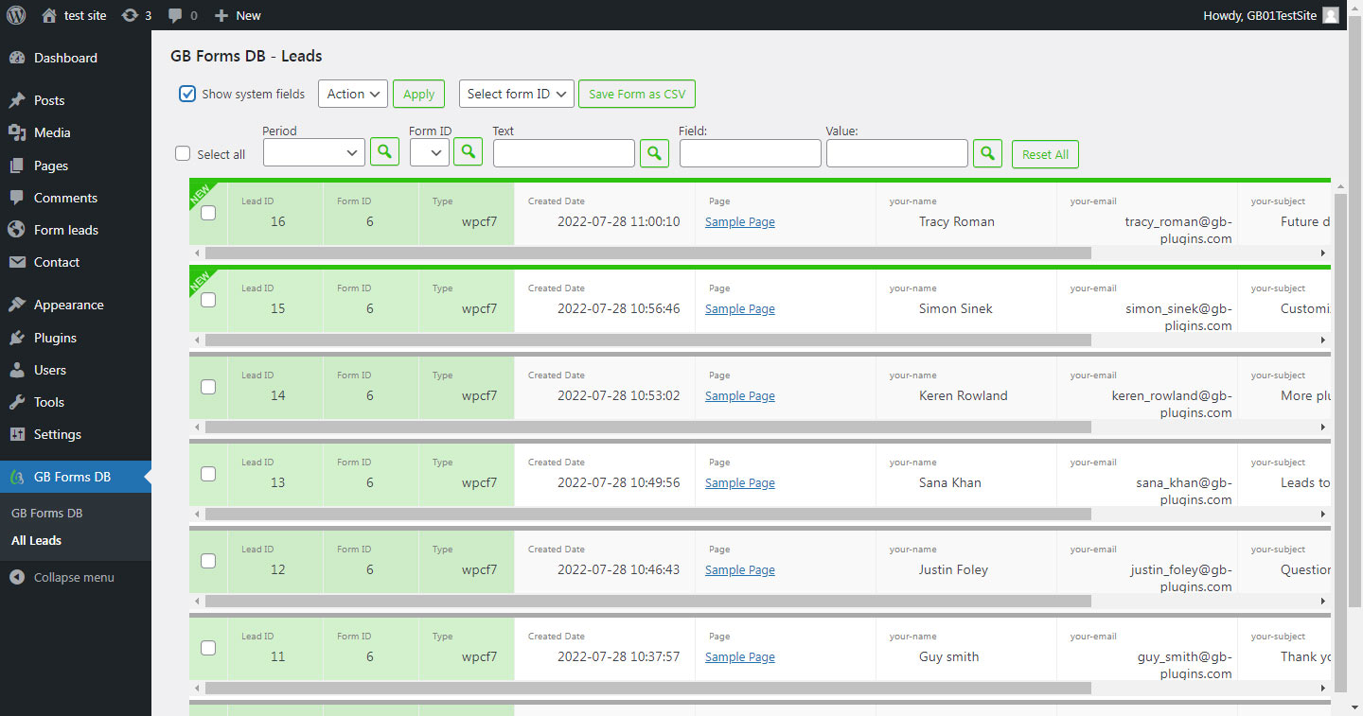Open Sample Page link for Sana Khan
The width and height of the screenshot is (1363, 716).
[740, 482]
